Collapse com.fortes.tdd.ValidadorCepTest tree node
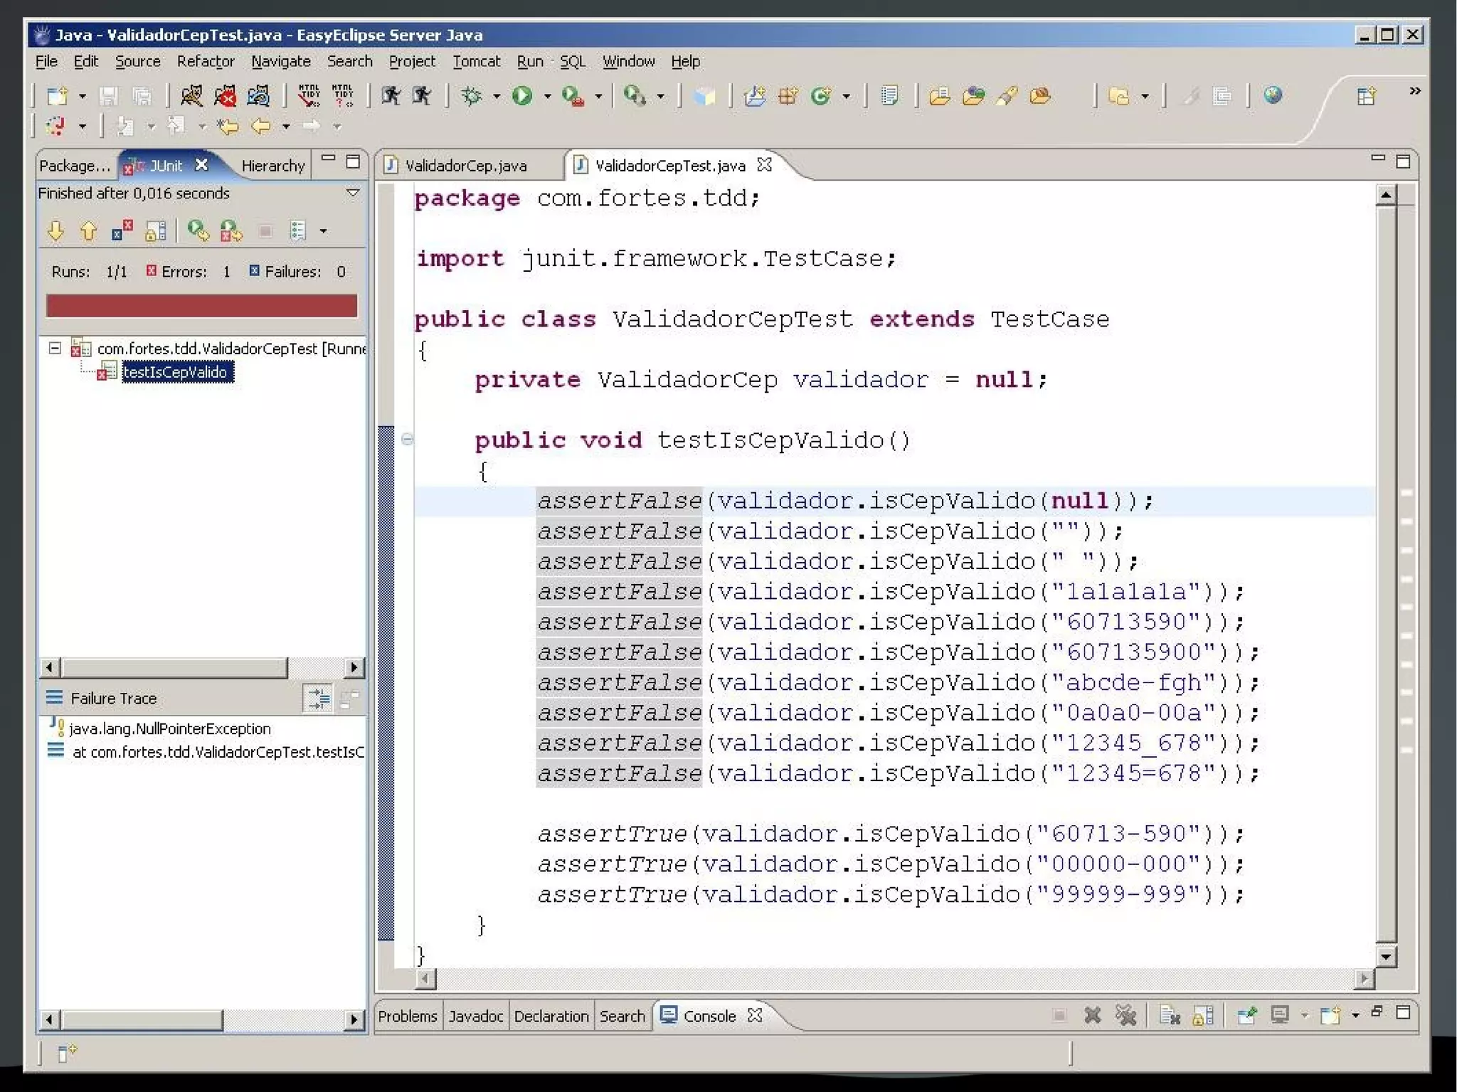Image resolution: width=1457 pixels, height=1092 pixels. point(55,348)
